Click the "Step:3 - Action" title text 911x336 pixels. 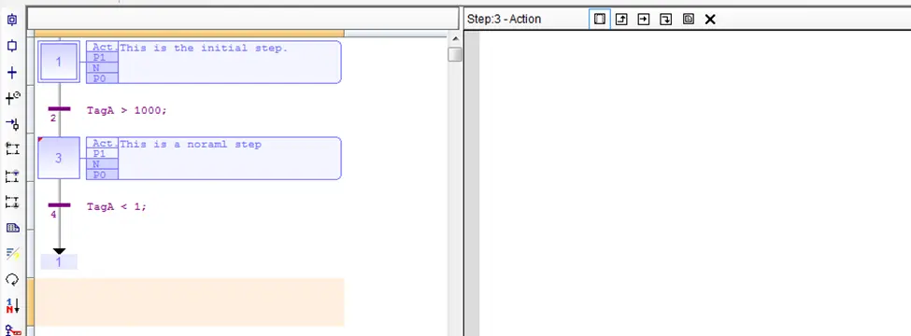tap(504, 20)
